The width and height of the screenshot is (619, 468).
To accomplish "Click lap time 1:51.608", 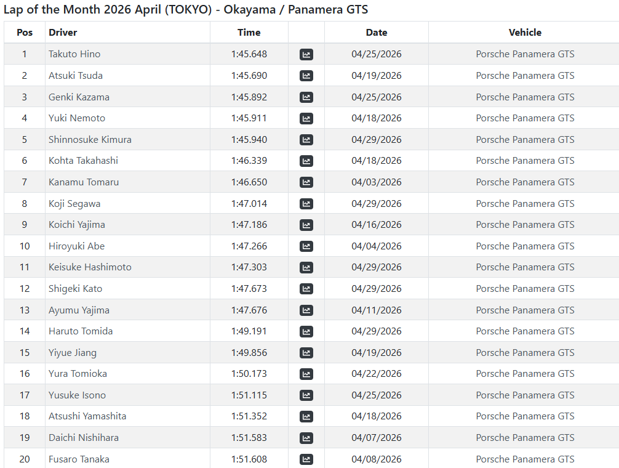I will pyautogui.click(x=249, y=459).
